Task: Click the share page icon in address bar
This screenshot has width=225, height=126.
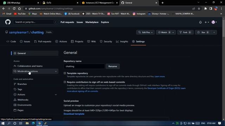Action: (x=194, y=8)
